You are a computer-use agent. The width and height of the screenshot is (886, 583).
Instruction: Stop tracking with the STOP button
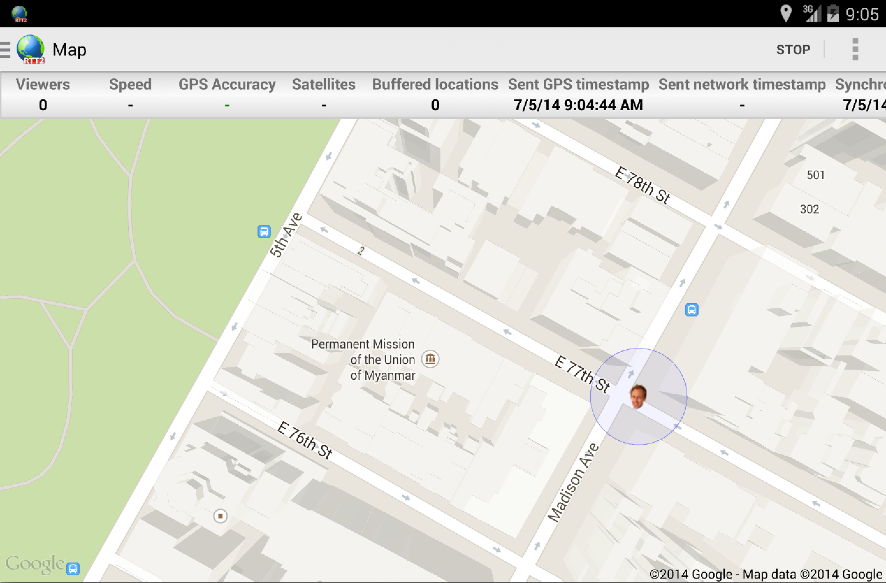[793, 49]
